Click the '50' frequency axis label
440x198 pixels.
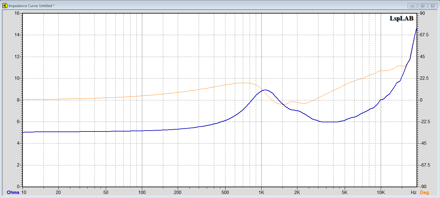[x=106, y=192]
